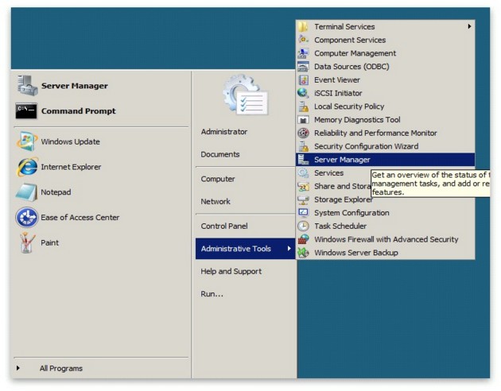Launch Internet Explorer from its blue e icon
The image size is (501, 391).
27,167
